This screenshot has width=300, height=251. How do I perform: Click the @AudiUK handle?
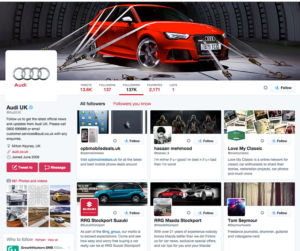[14, 113]
